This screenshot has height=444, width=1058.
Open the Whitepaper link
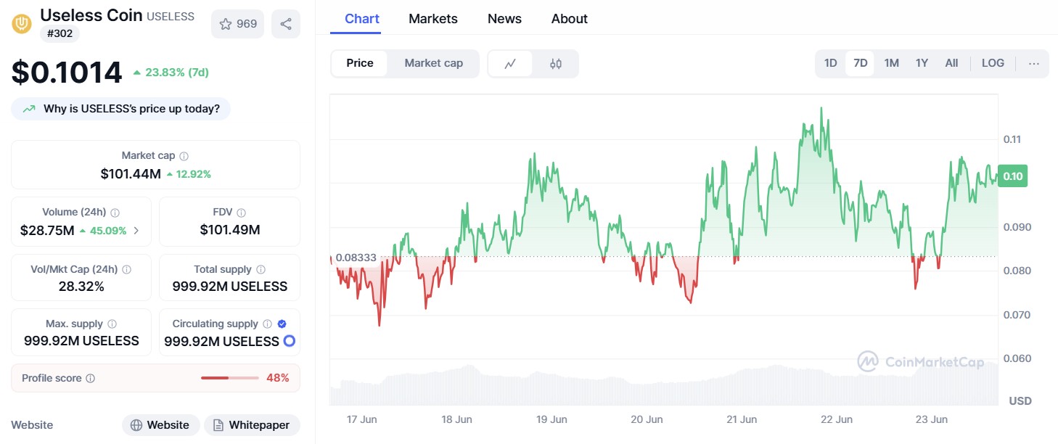pyautogui.click(x=251, y=425)
